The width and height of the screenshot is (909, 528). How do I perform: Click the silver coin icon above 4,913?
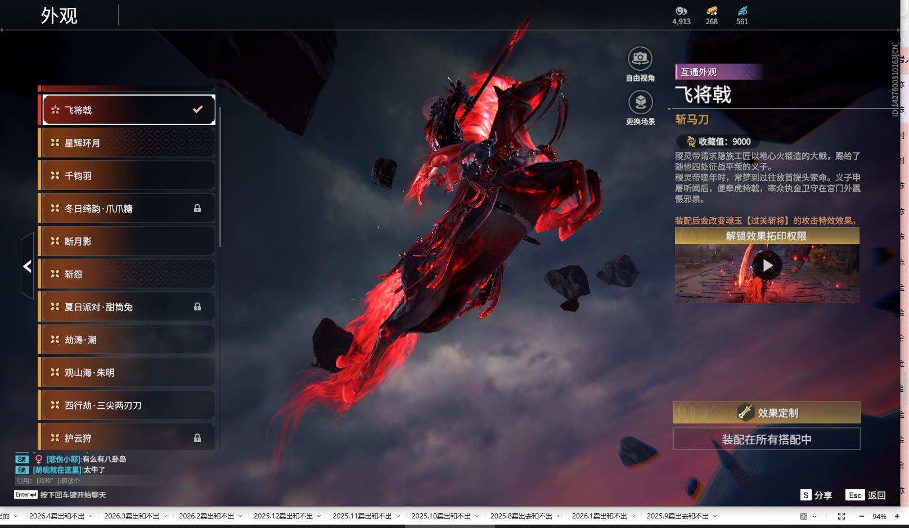(681, 11)
